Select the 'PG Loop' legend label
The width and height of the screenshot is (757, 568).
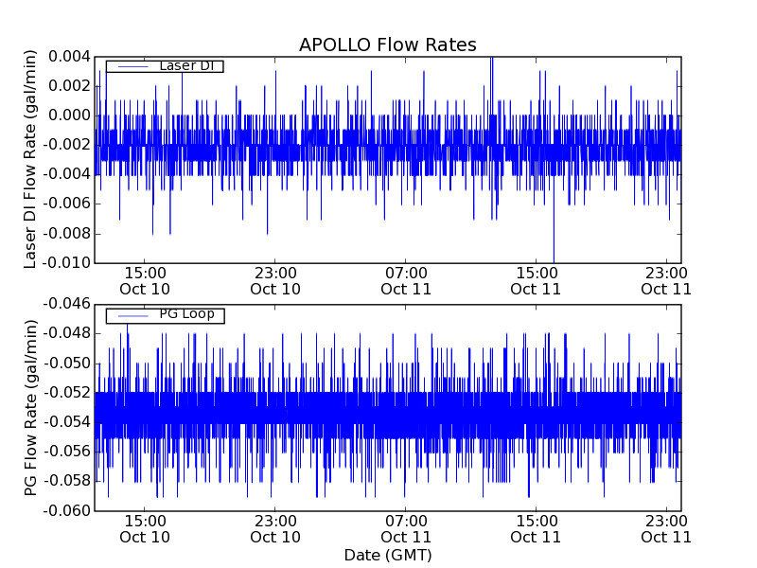[x=186, y=314]
